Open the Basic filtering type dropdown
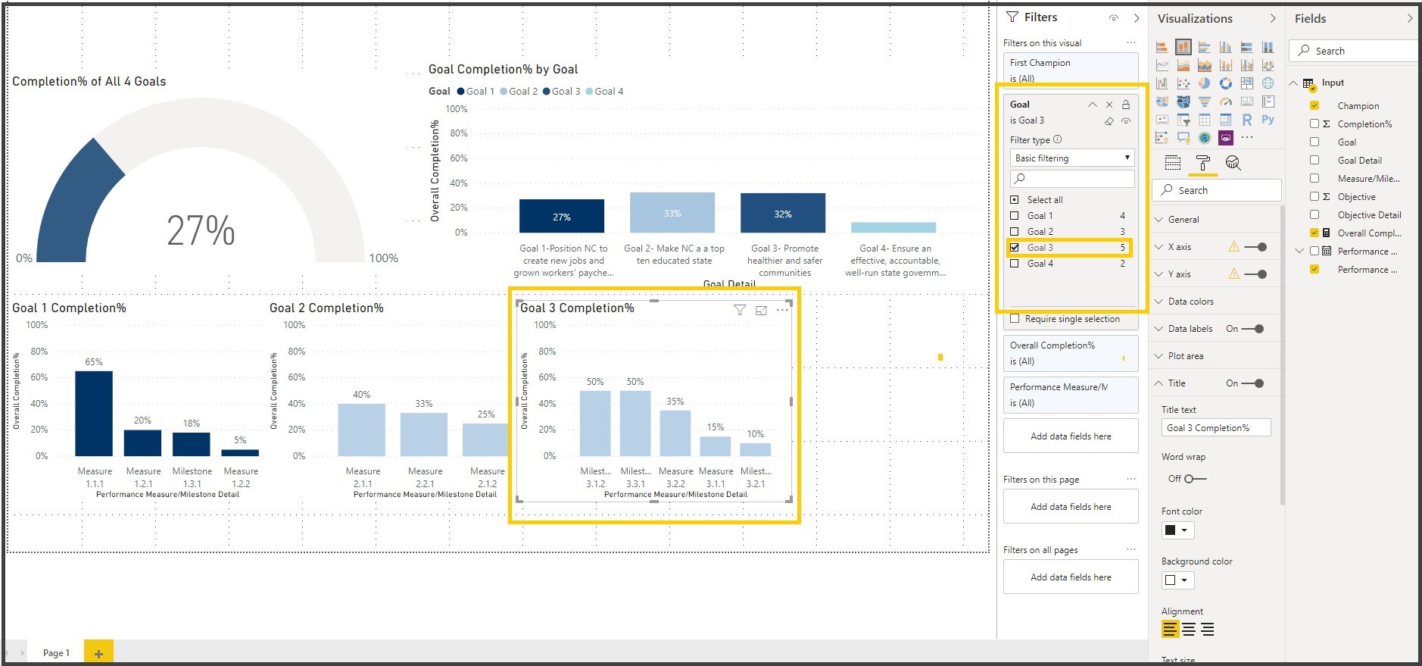 [x=1072, y=158]
